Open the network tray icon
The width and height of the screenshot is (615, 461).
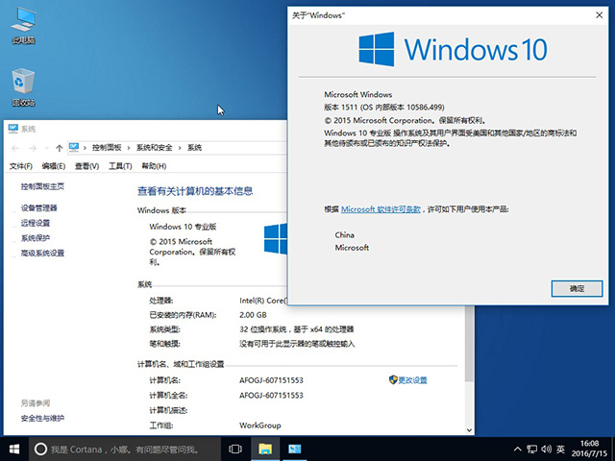pyautogui.click(x=531, y=449)
